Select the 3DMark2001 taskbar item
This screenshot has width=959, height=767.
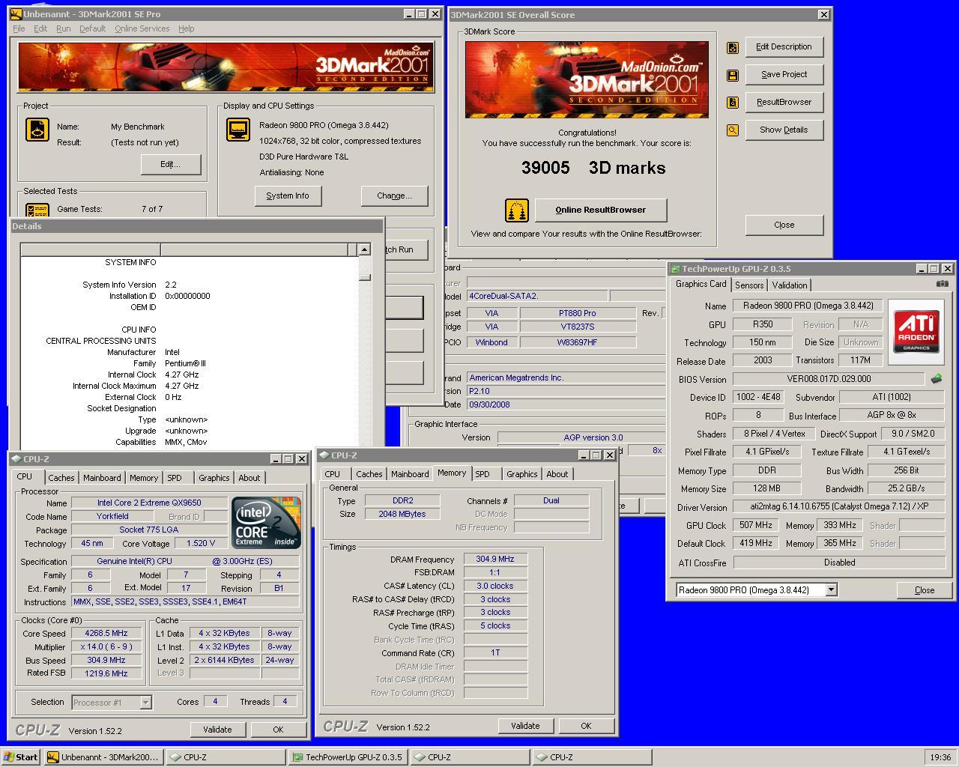pyautogui.click(x=103, y=757)
